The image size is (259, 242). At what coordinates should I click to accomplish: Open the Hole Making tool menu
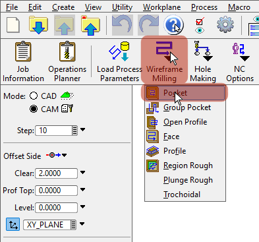pos(203,61)
